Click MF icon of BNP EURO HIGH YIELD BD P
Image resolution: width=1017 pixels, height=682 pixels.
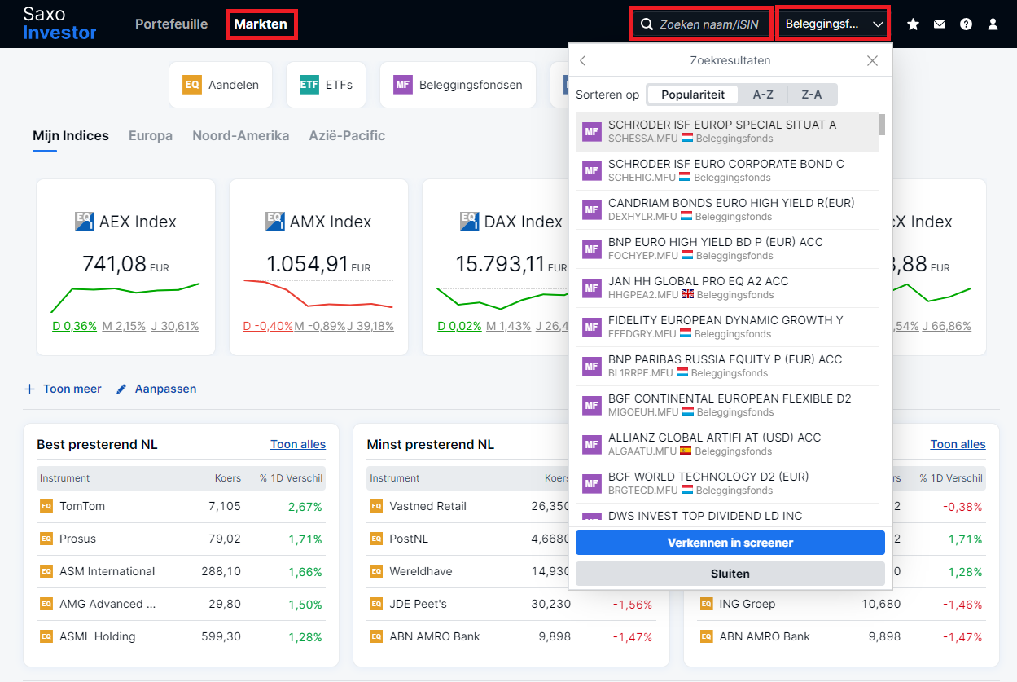(x=592, y=249)
